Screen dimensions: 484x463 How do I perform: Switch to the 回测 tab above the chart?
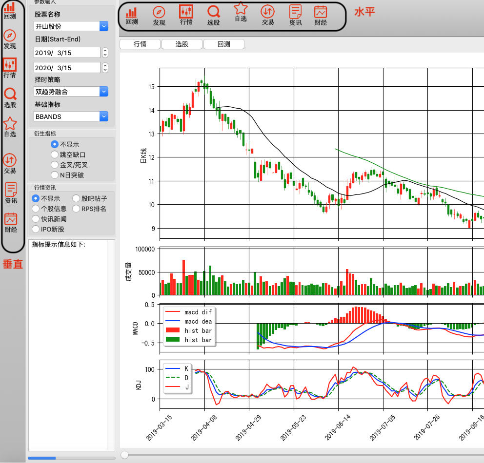[223, 44]
